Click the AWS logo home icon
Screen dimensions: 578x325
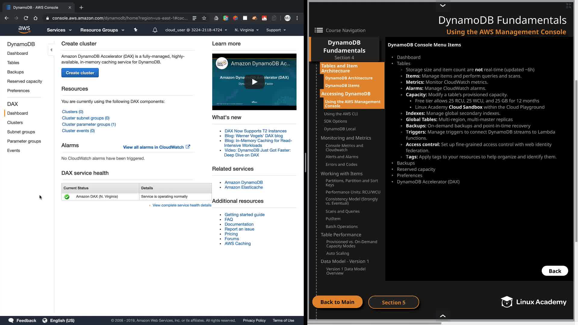coord(24,29)
